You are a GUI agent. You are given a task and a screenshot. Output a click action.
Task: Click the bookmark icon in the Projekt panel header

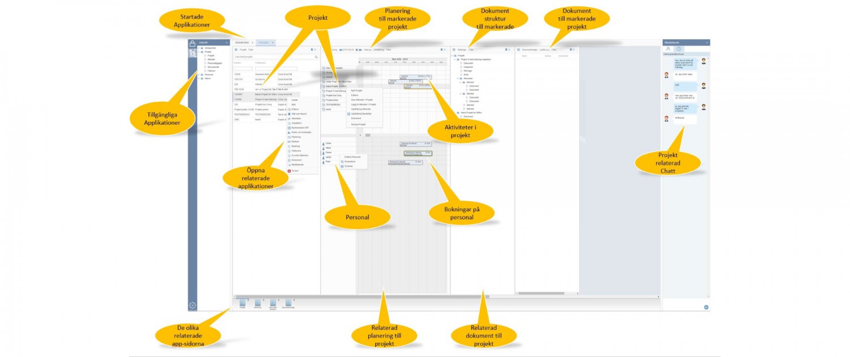312,50
